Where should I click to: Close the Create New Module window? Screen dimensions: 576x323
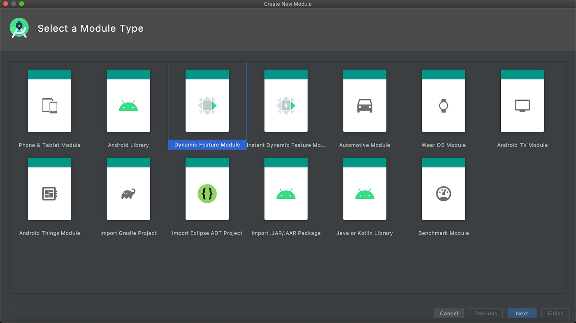(x=5, y=4)
